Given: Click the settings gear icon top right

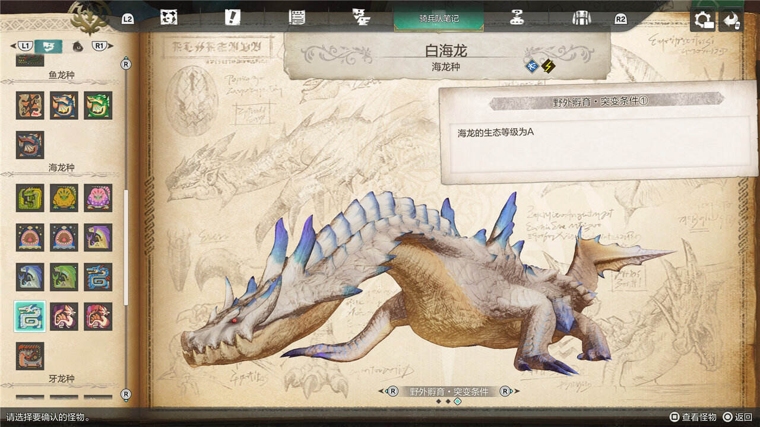Looking at the screenshot, I should (x=704, y=20).
